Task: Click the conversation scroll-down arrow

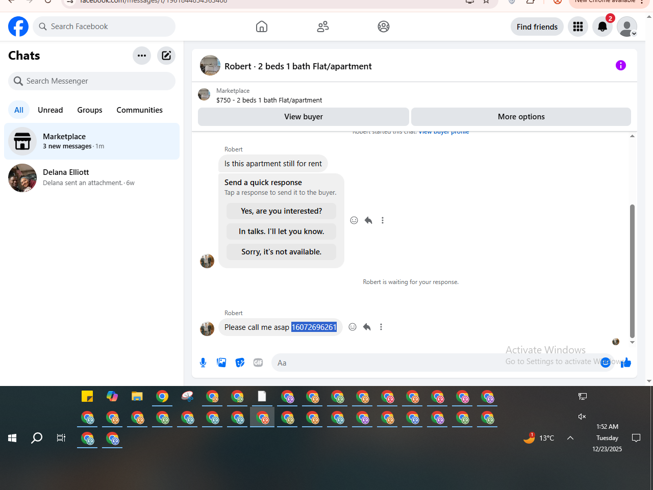Action: point(633,342)
